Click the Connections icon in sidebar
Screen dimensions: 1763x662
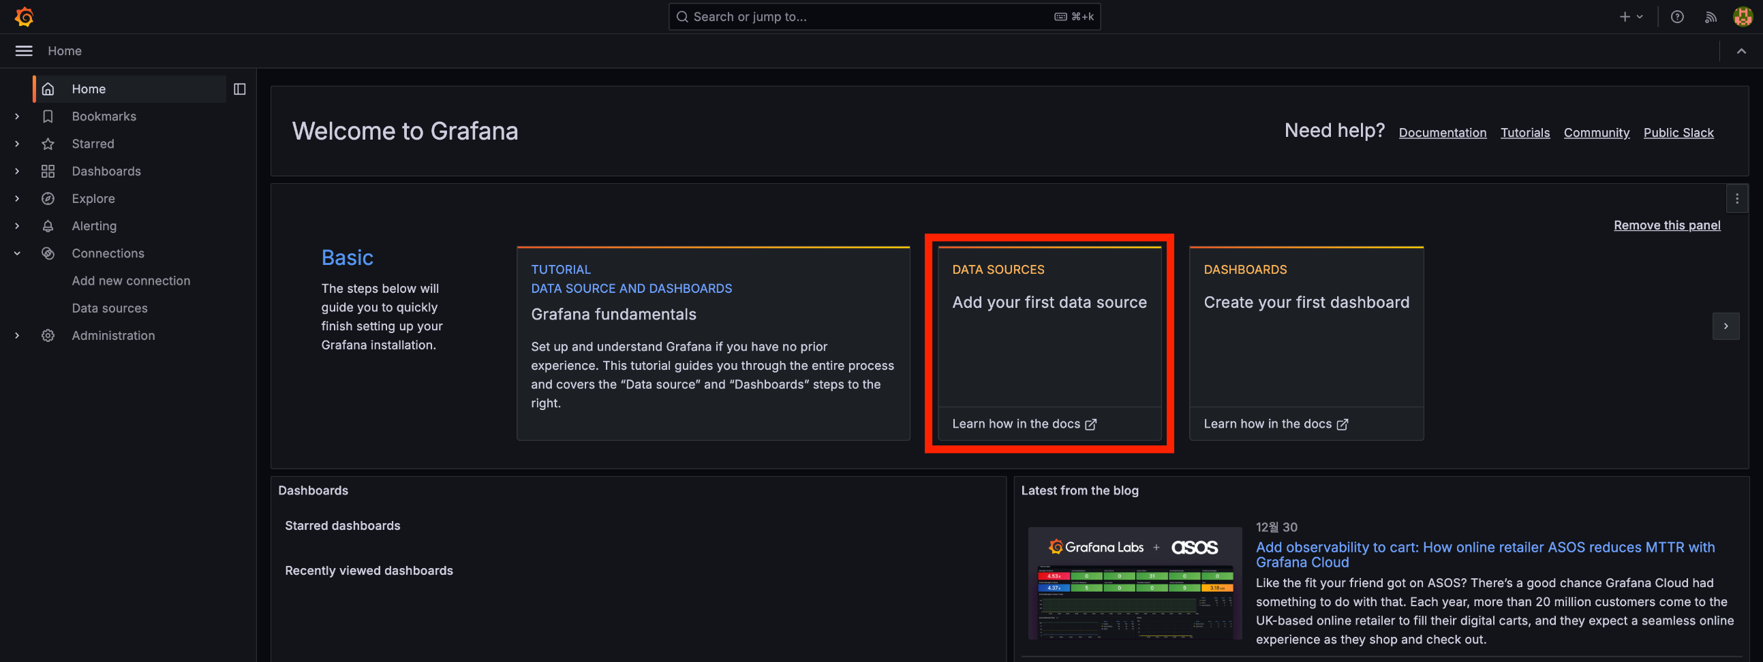click(48, 253)
